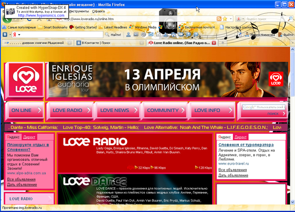Open the Справка menu
The image size is (295, 212).
[x=98, y=11]
